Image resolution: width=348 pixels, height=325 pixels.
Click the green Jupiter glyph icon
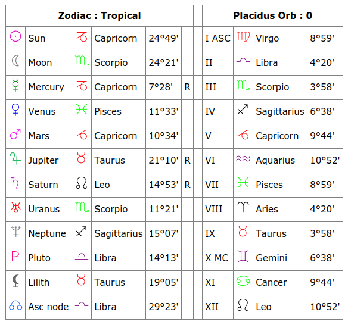click(15, 158)
